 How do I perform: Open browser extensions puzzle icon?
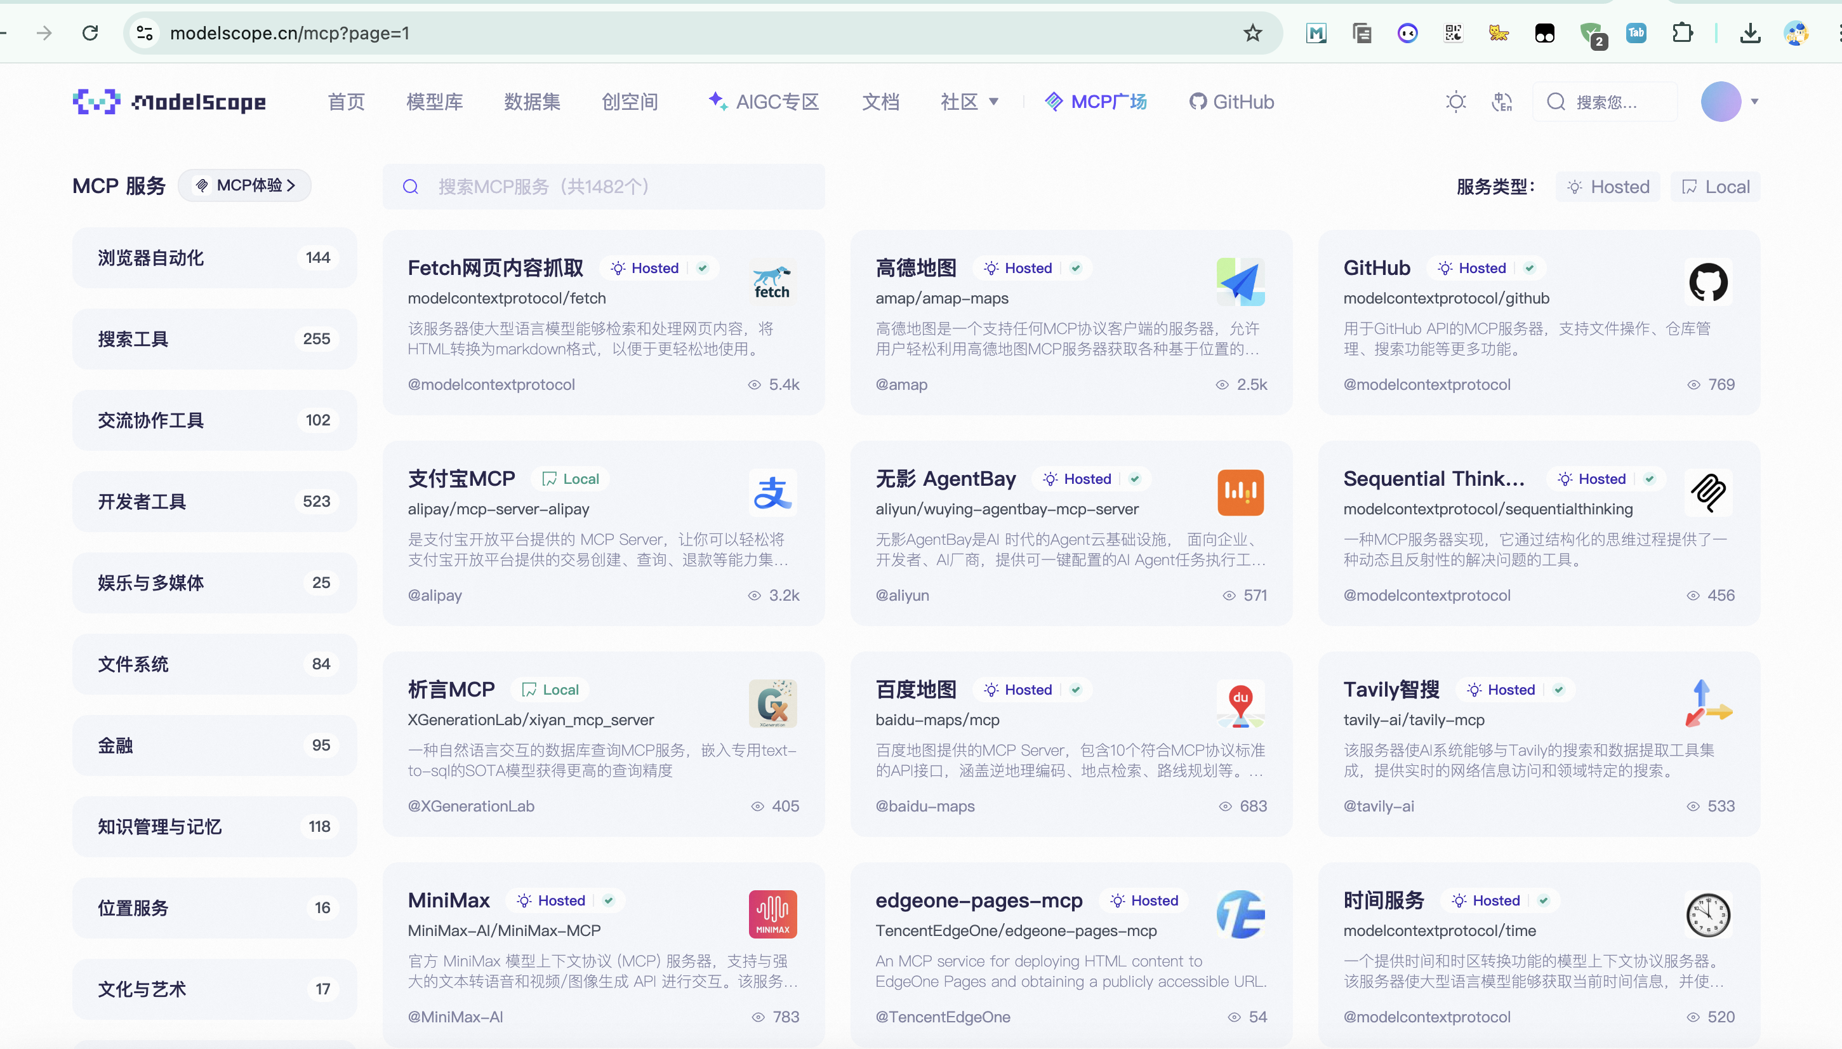(x=1682, y=32)
